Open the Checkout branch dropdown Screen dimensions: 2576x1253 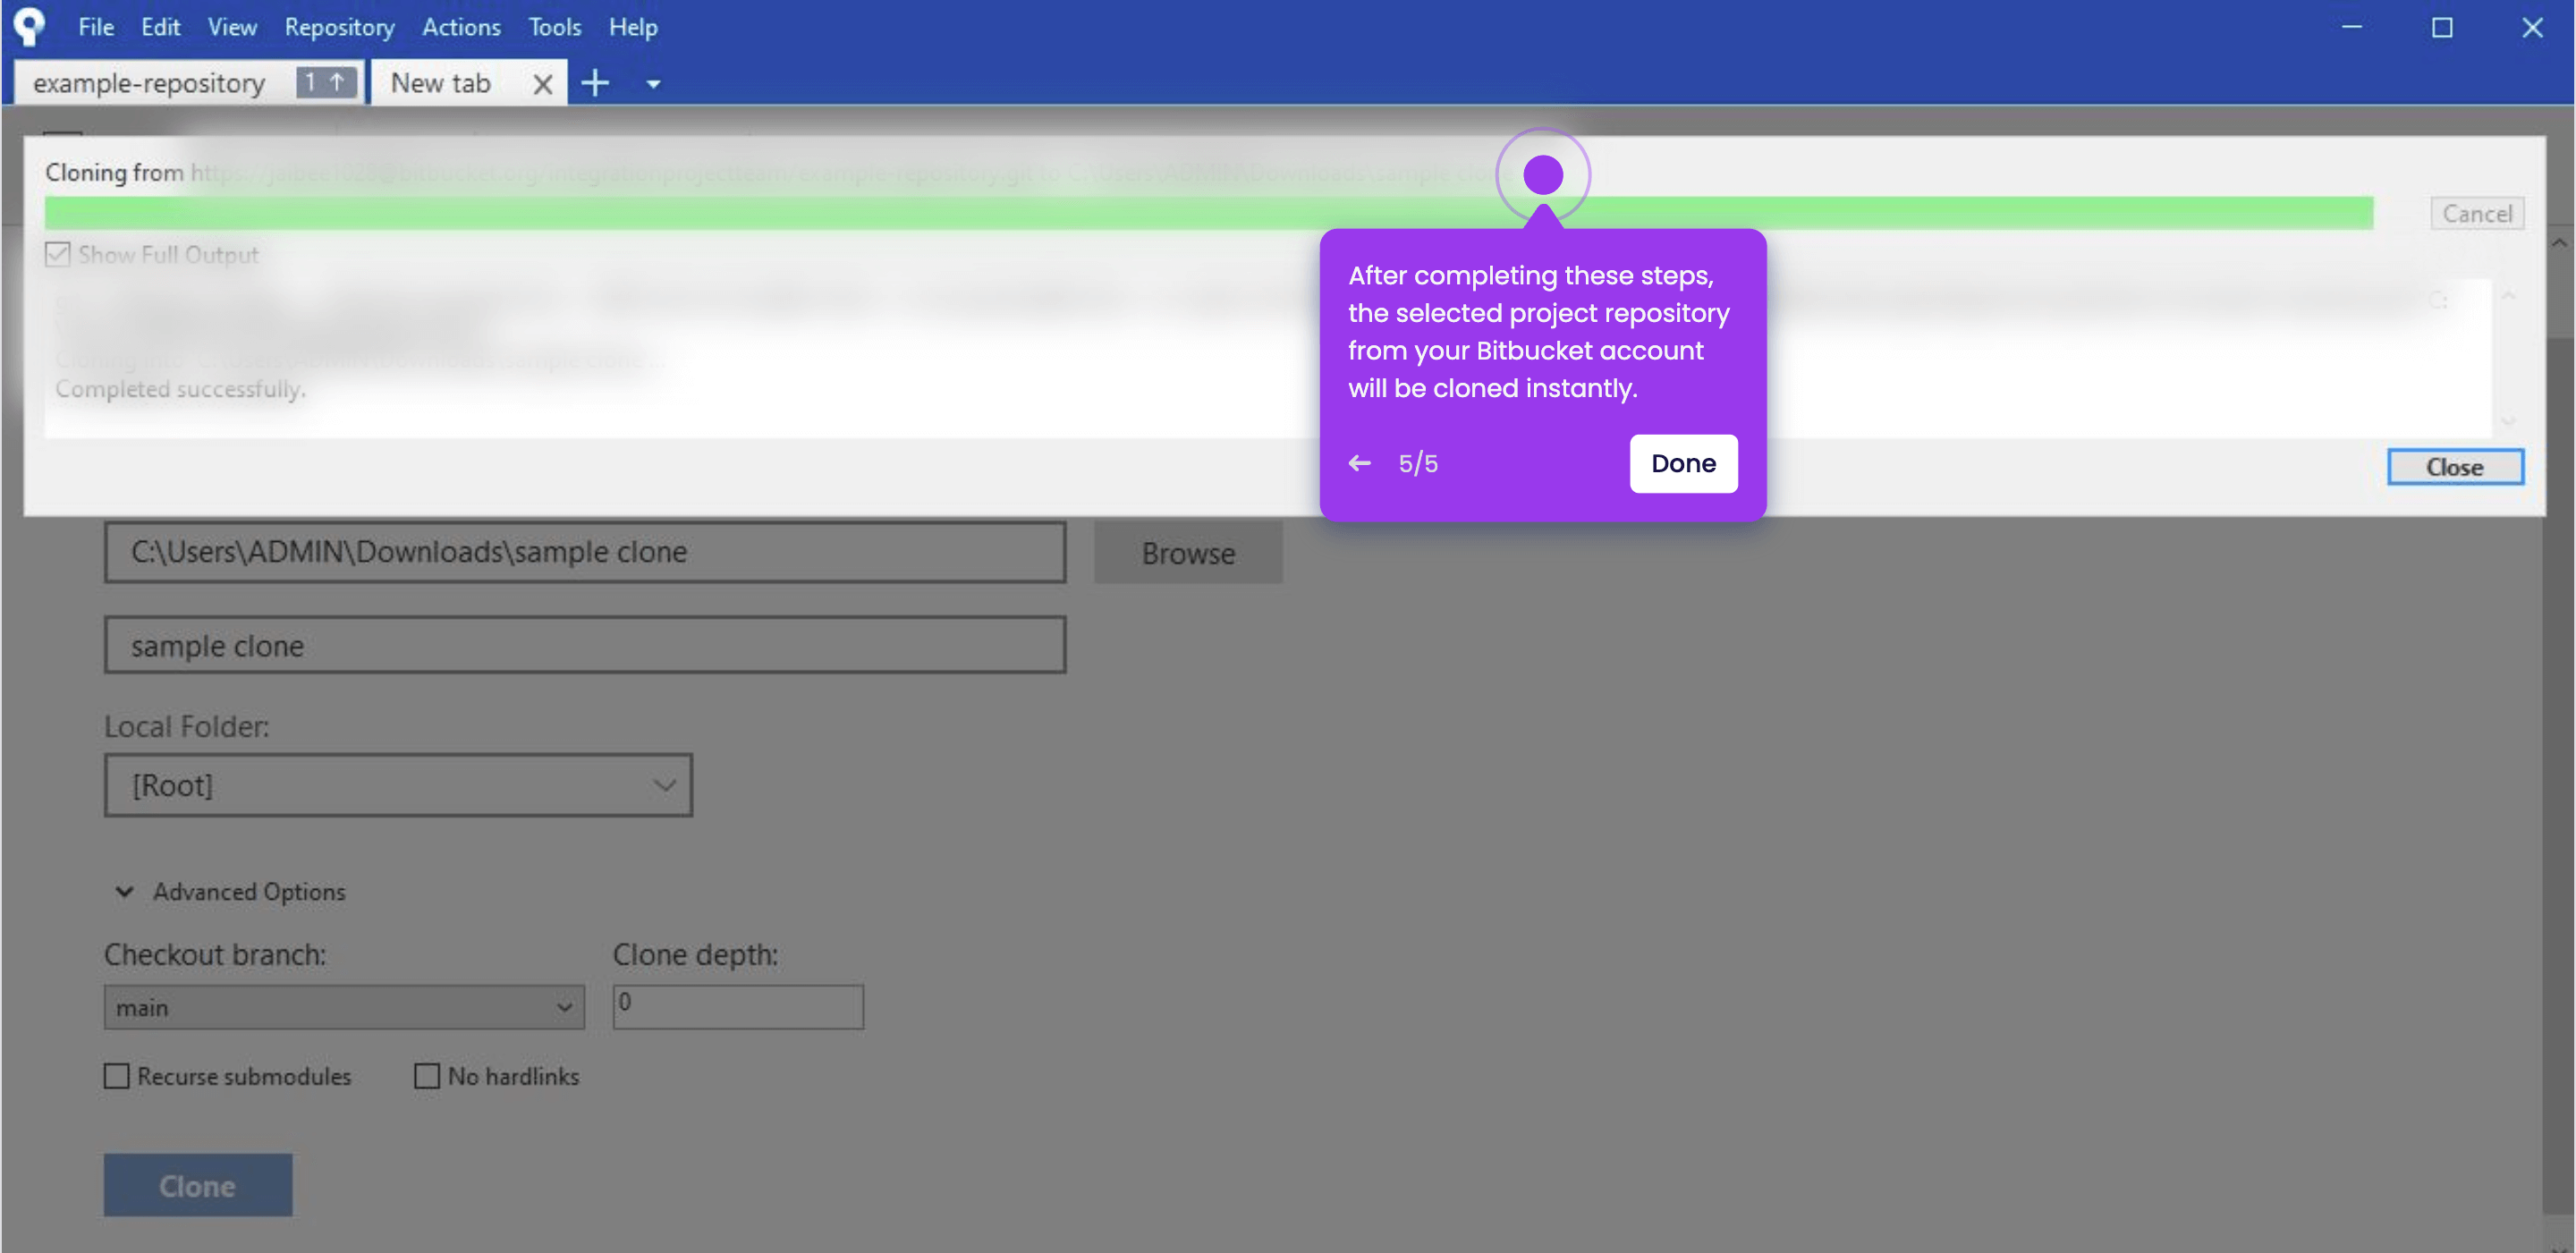[x=344, y=1007]
